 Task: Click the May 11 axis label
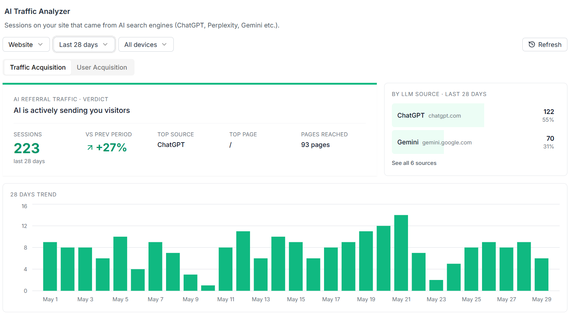pos(226,299)
